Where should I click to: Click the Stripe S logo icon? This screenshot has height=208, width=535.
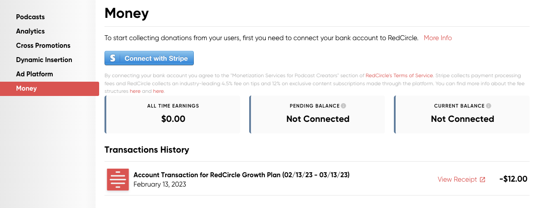[113, 58]
